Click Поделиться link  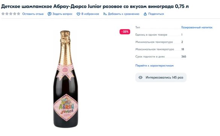coord(156,14)
